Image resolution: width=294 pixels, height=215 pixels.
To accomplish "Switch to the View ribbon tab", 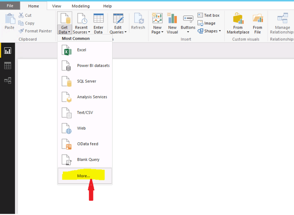I will pyautogui.click(x=56, y=6).
